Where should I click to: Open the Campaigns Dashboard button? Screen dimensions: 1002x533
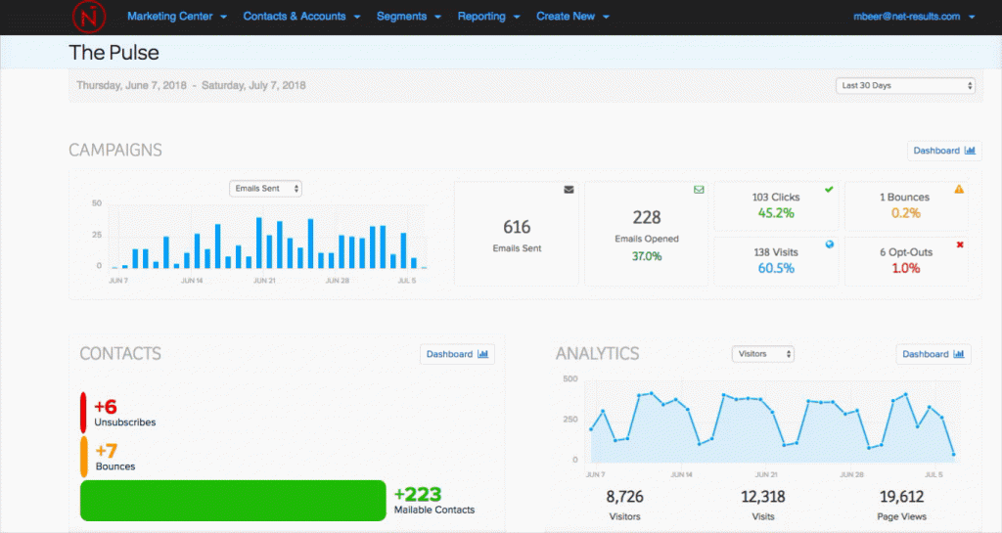(944, 151)
